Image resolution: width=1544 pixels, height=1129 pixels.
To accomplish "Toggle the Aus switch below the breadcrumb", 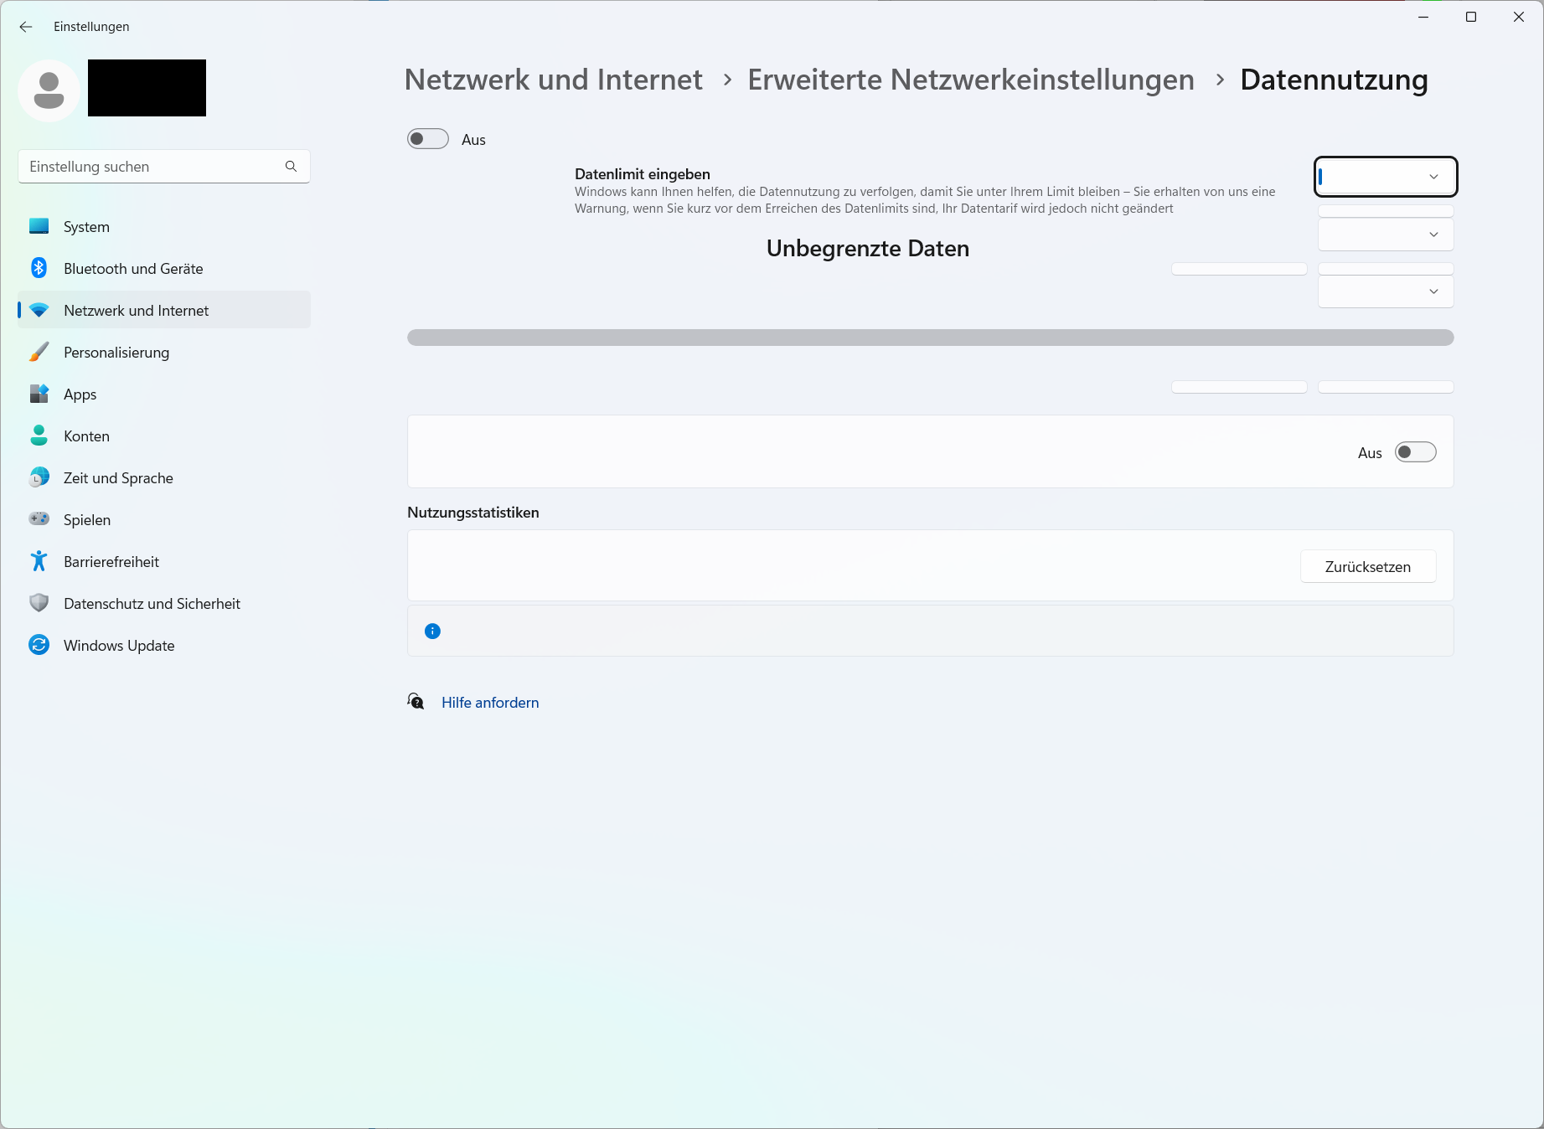I will point(428,139).
